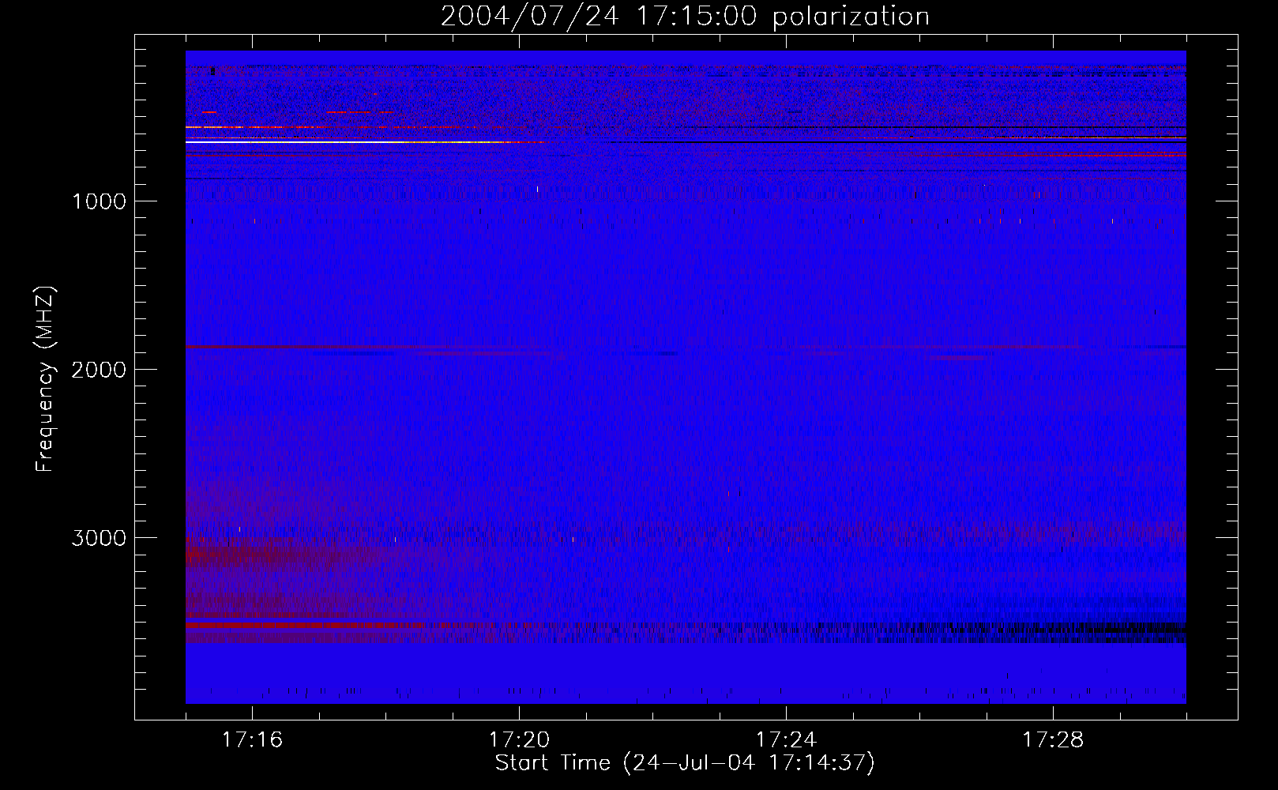Click the 17:16 time tick label
The height and width of the screenshot is (790, 1278).
coord(252,740)
